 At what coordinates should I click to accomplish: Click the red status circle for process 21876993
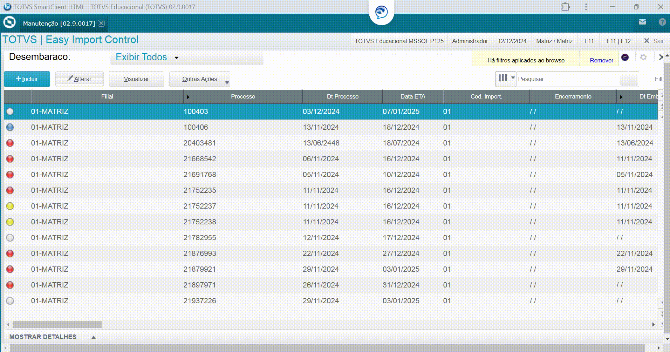pyautogui.click(x=10, y=253)
